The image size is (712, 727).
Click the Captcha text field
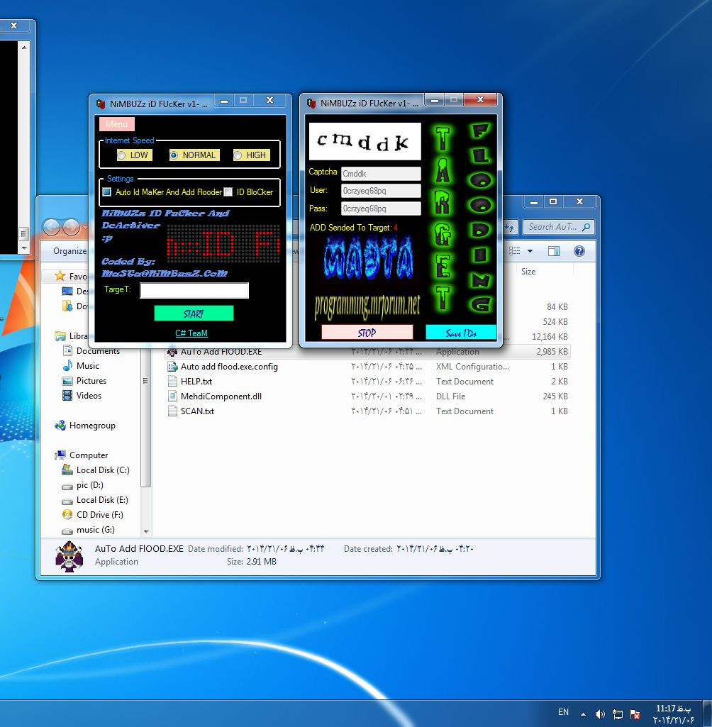click(381, 173)
